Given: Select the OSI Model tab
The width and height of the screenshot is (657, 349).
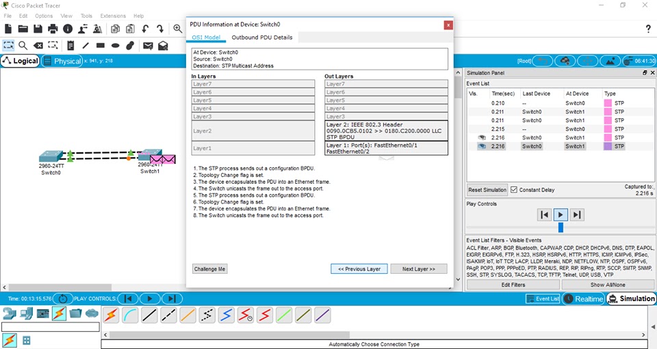Looking at the screenshot, I should pos(206,37).
